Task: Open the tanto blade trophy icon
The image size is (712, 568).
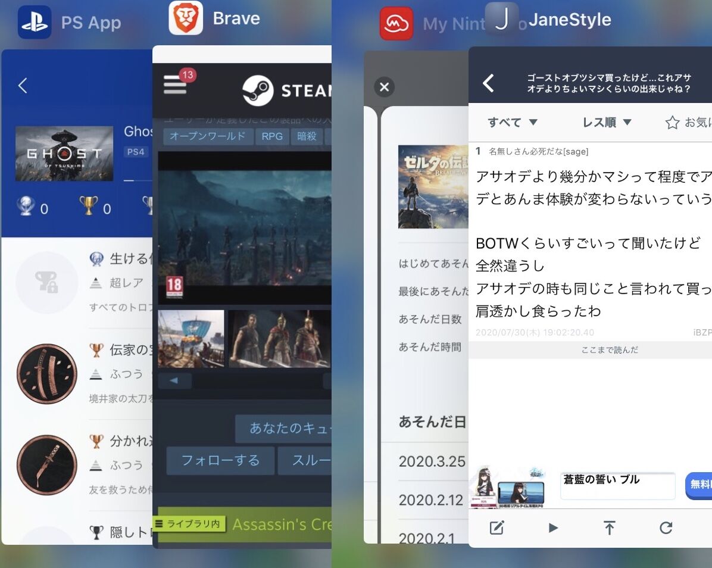Action: (47, 465)
